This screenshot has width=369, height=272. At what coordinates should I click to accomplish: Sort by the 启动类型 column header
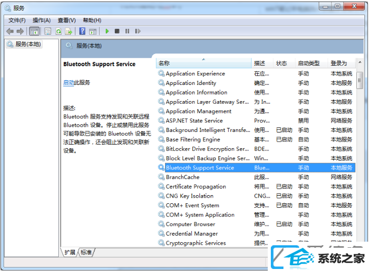coord(311,63)
